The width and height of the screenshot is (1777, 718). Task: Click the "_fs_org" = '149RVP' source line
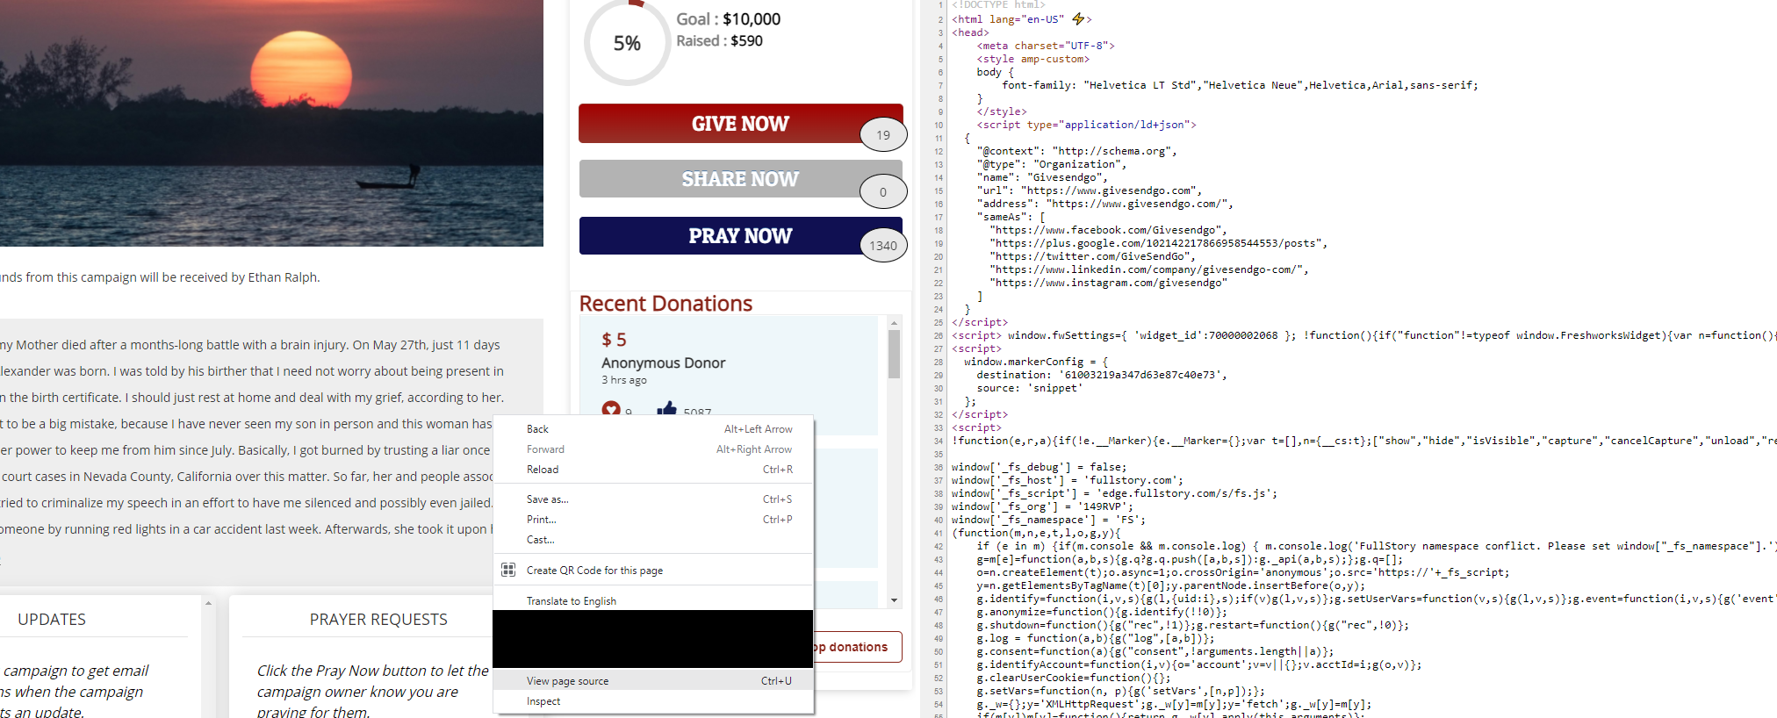pyautogui.click(x=1042, y=506)
